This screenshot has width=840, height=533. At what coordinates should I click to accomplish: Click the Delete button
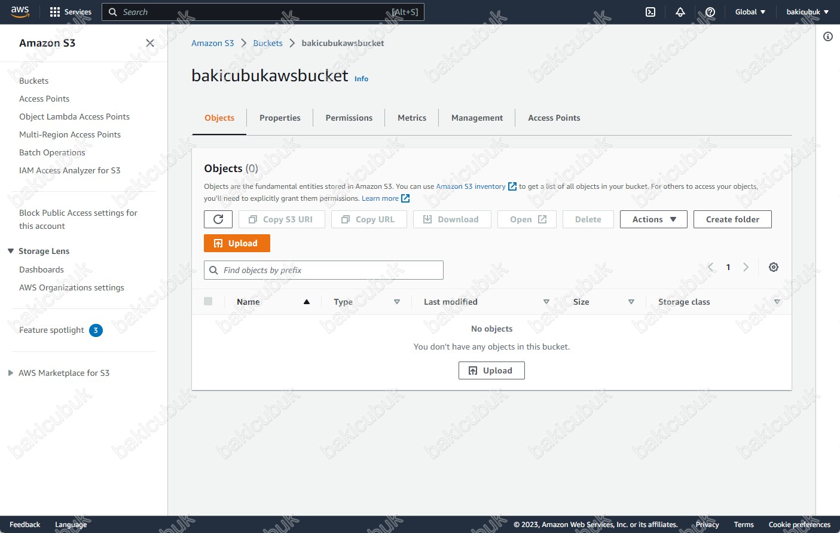coord(588,219)
